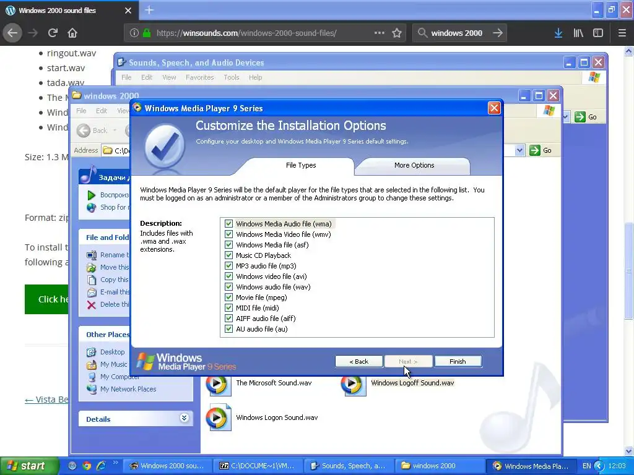This screenshot has width=634, height=475.
Task: Go back with the < Back button
Action: click(358, 361)
